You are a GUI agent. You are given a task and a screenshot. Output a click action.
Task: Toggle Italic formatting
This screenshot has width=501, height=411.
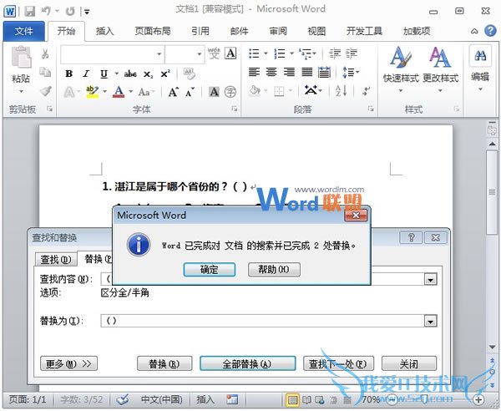pos(86,74)
